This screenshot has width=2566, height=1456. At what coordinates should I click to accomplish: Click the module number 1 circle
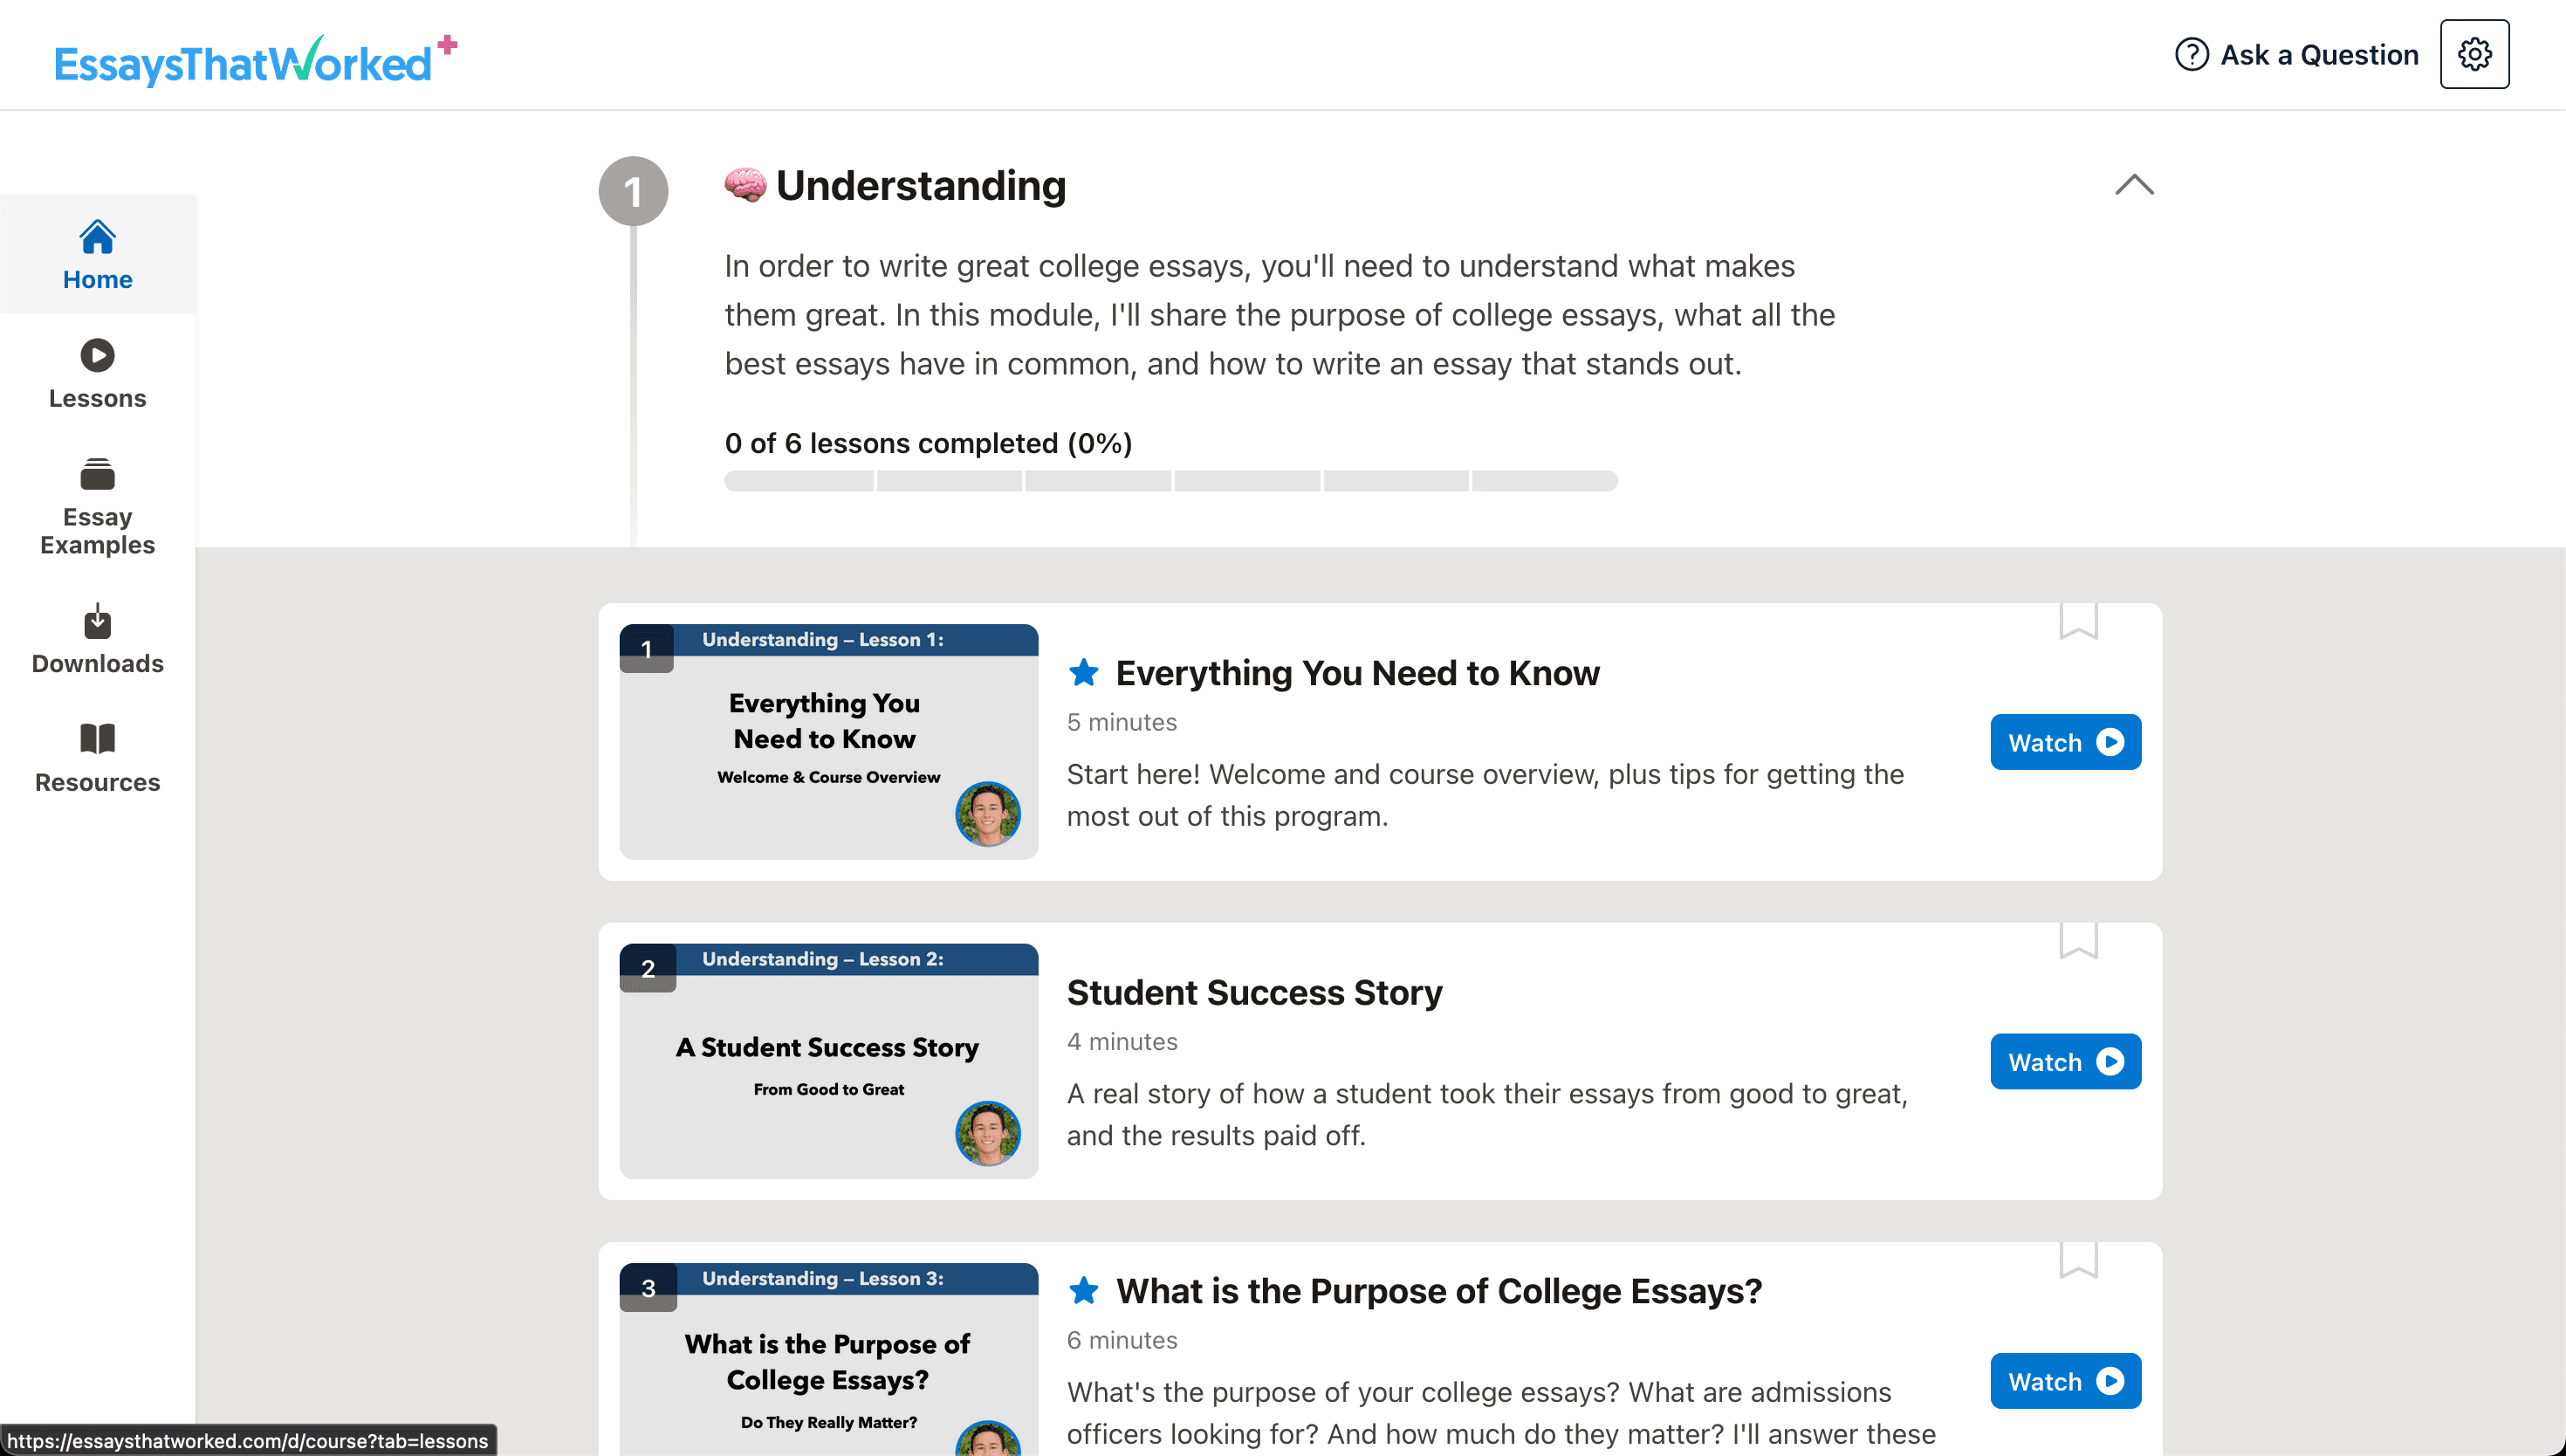pyautogui.click(x=633, y=191)
